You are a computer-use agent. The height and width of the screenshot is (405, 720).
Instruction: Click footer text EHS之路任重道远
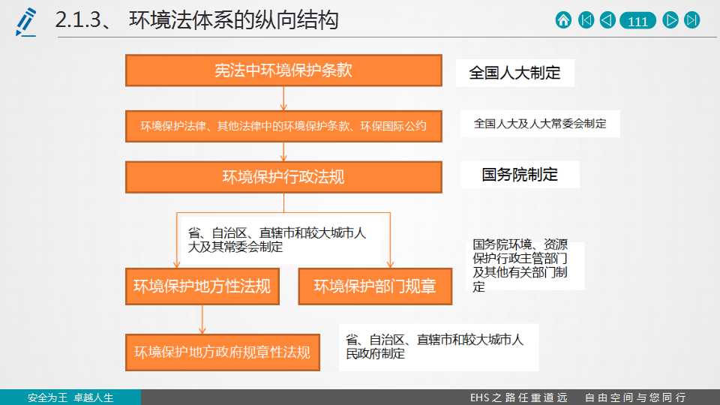(519, 397)
